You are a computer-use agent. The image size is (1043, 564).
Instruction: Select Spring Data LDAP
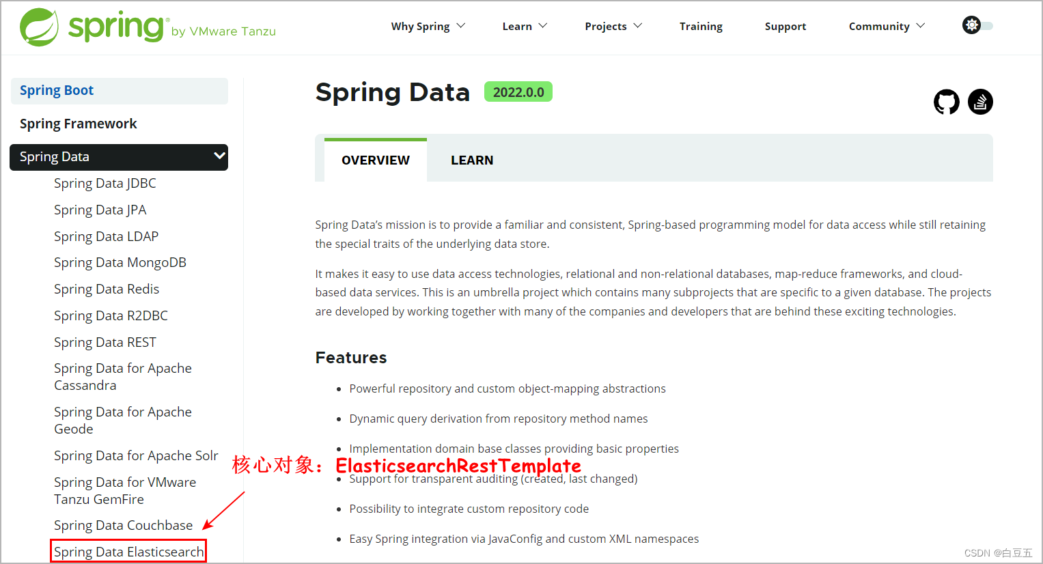pos(107,236)
